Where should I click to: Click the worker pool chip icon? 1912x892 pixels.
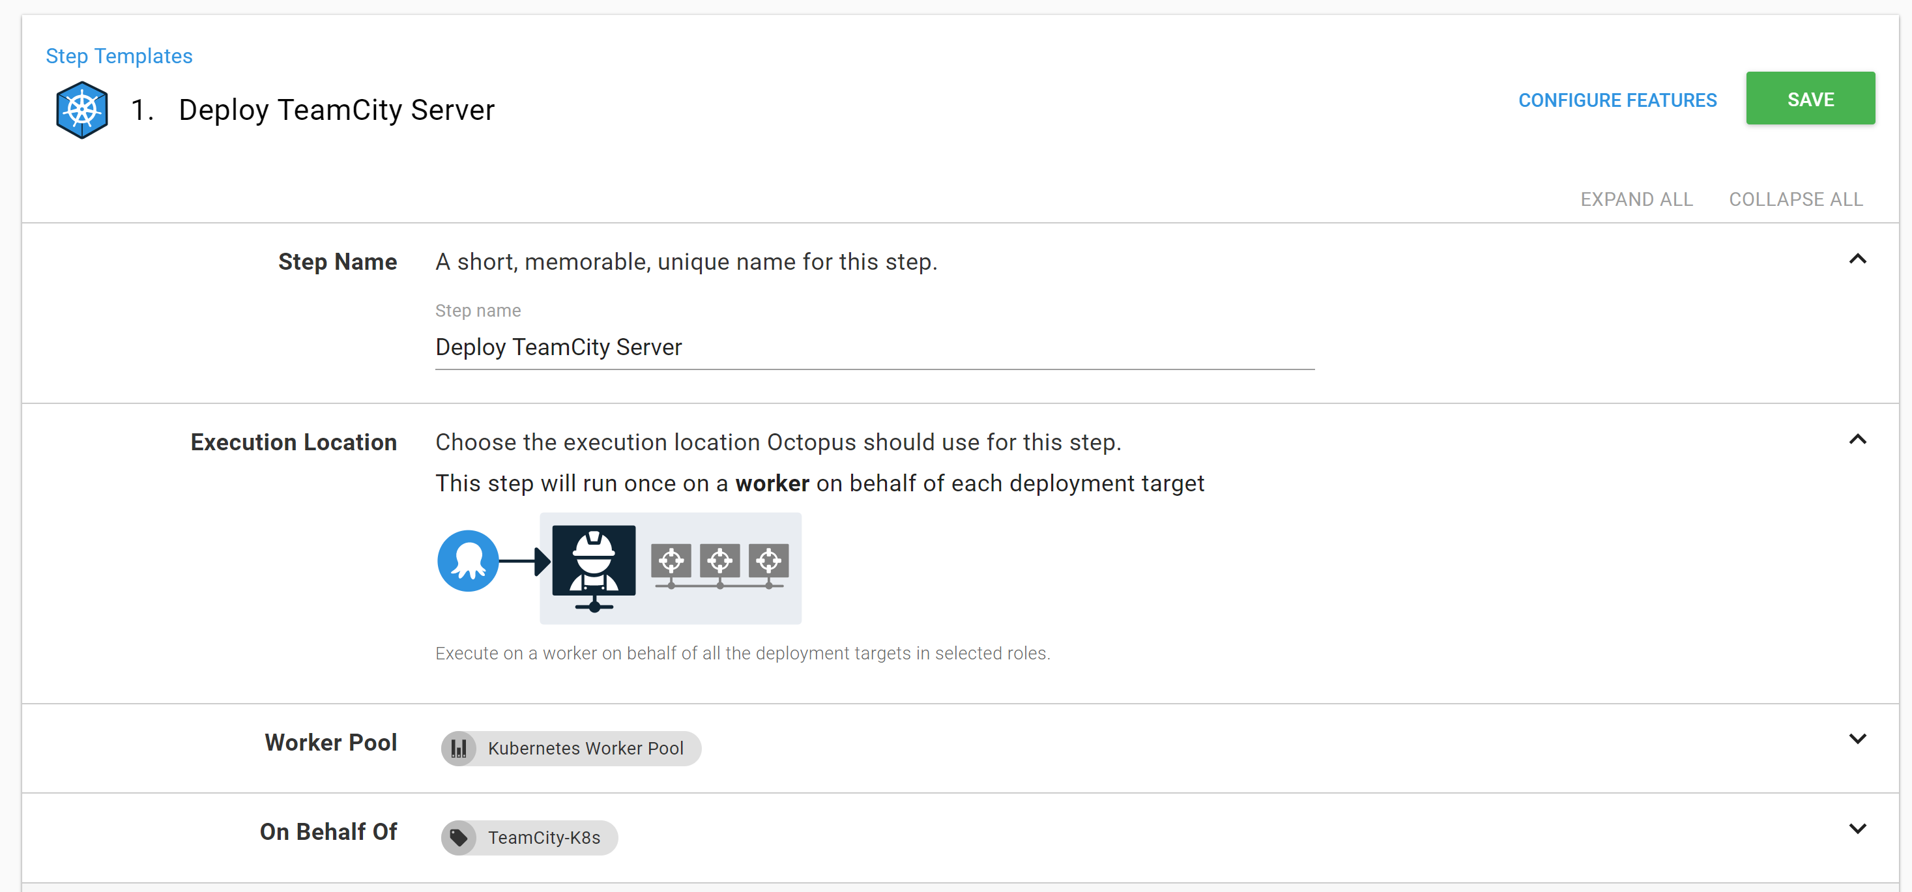(459, 748)
